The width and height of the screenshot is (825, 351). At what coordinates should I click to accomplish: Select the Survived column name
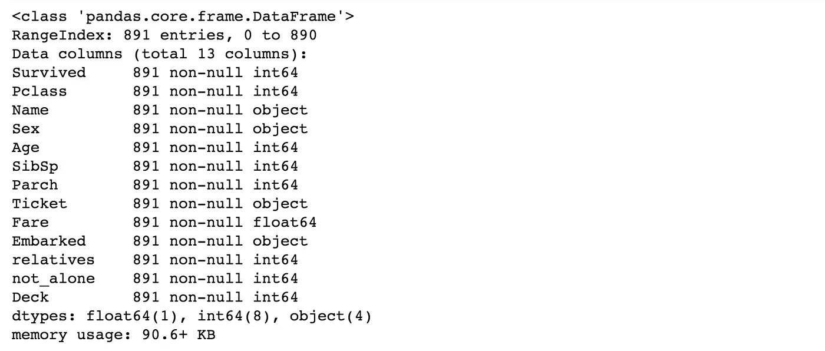point(49,72)
